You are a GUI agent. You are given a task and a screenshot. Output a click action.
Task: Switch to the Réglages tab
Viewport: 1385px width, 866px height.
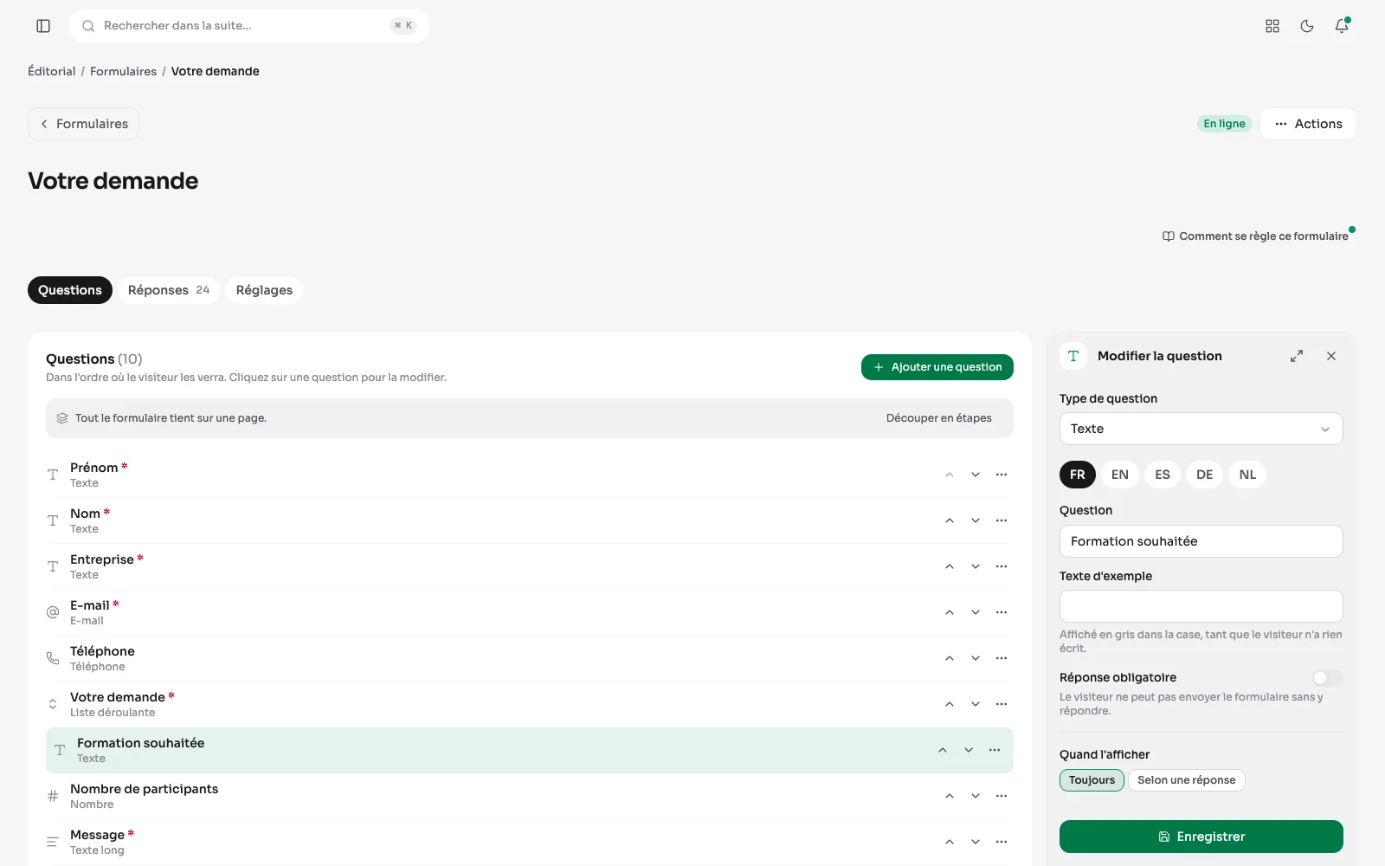tap(264, 290)
